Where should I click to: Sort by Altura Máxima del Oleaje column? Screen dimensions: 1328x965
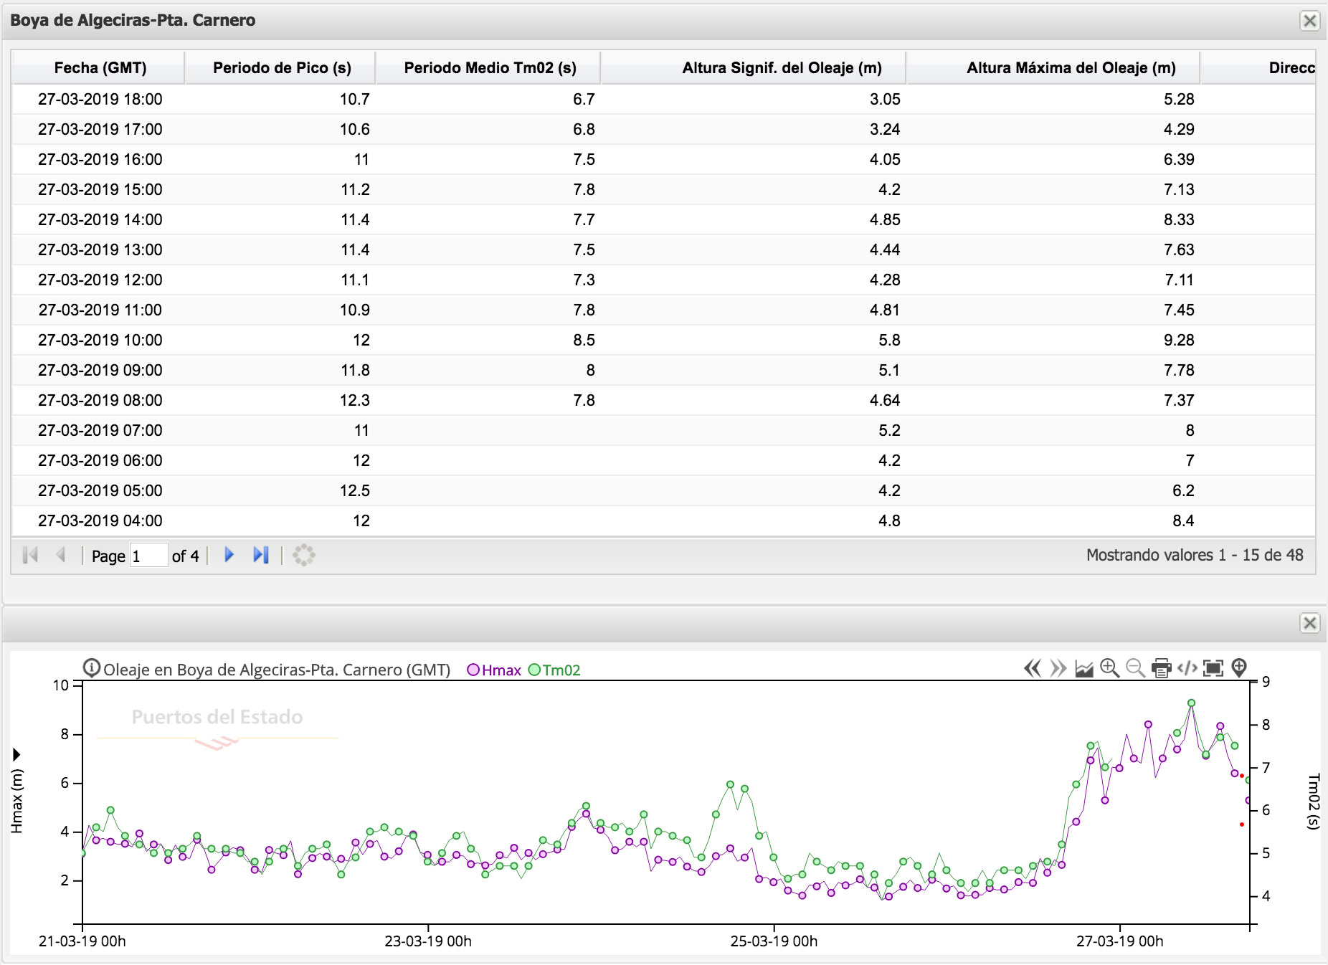pos(1053,68)
